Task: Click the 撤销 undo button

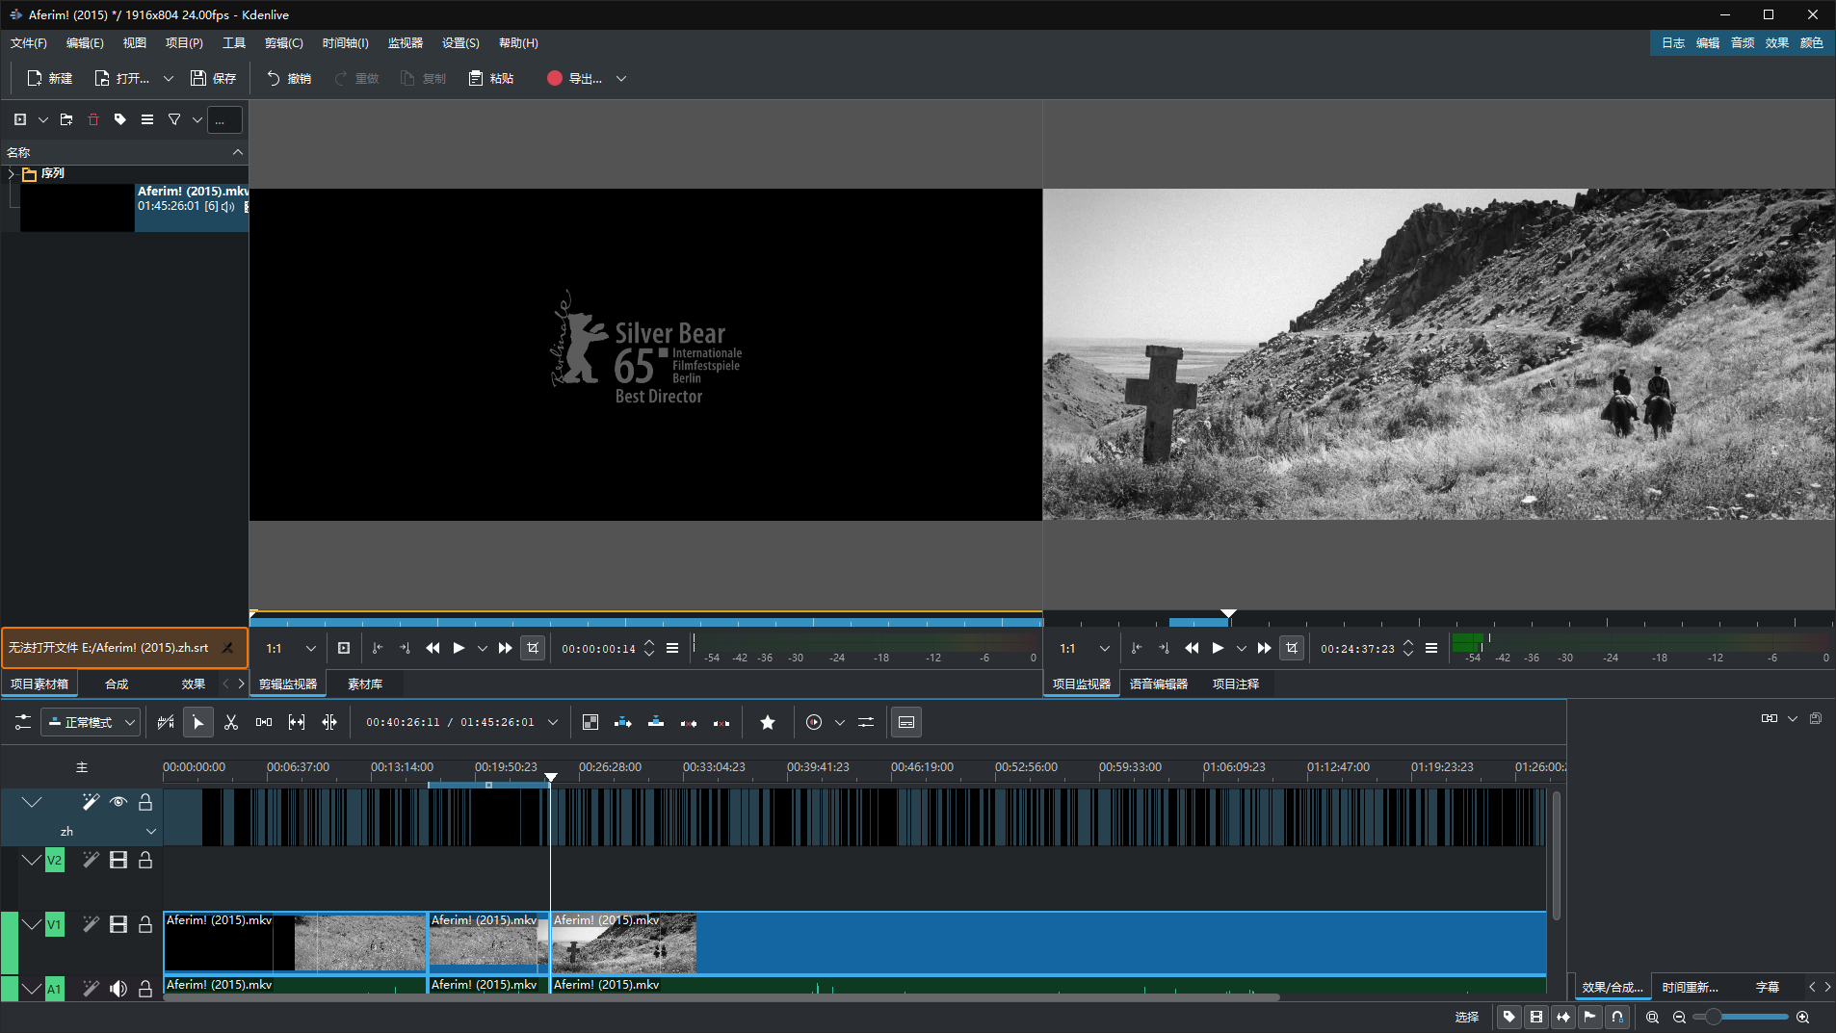Action: click(289, 79)
